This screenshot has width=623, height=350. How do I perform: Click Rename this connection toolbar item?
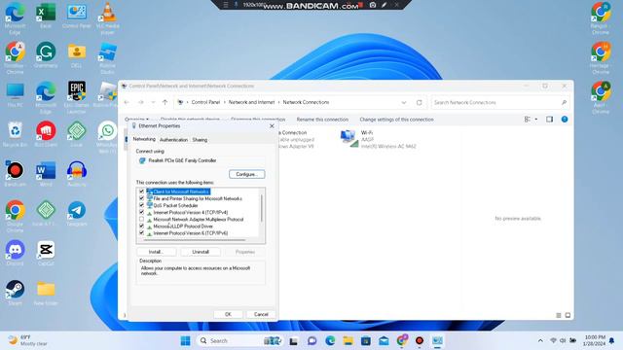click(322, 119)
